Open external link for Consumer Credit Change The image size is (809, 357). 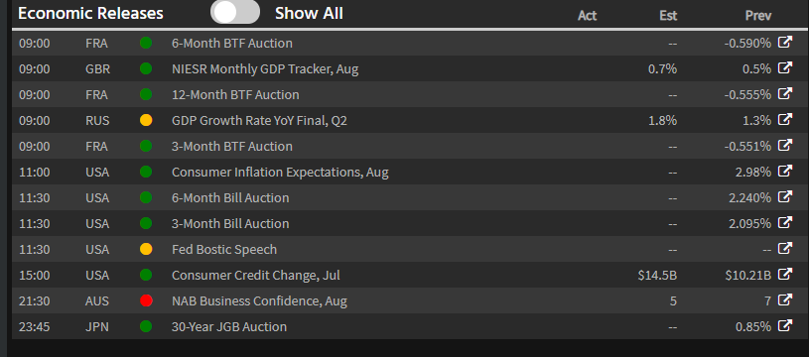[x=785, y=274]
